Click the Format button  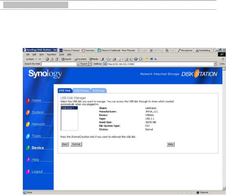tap(76, 144)
